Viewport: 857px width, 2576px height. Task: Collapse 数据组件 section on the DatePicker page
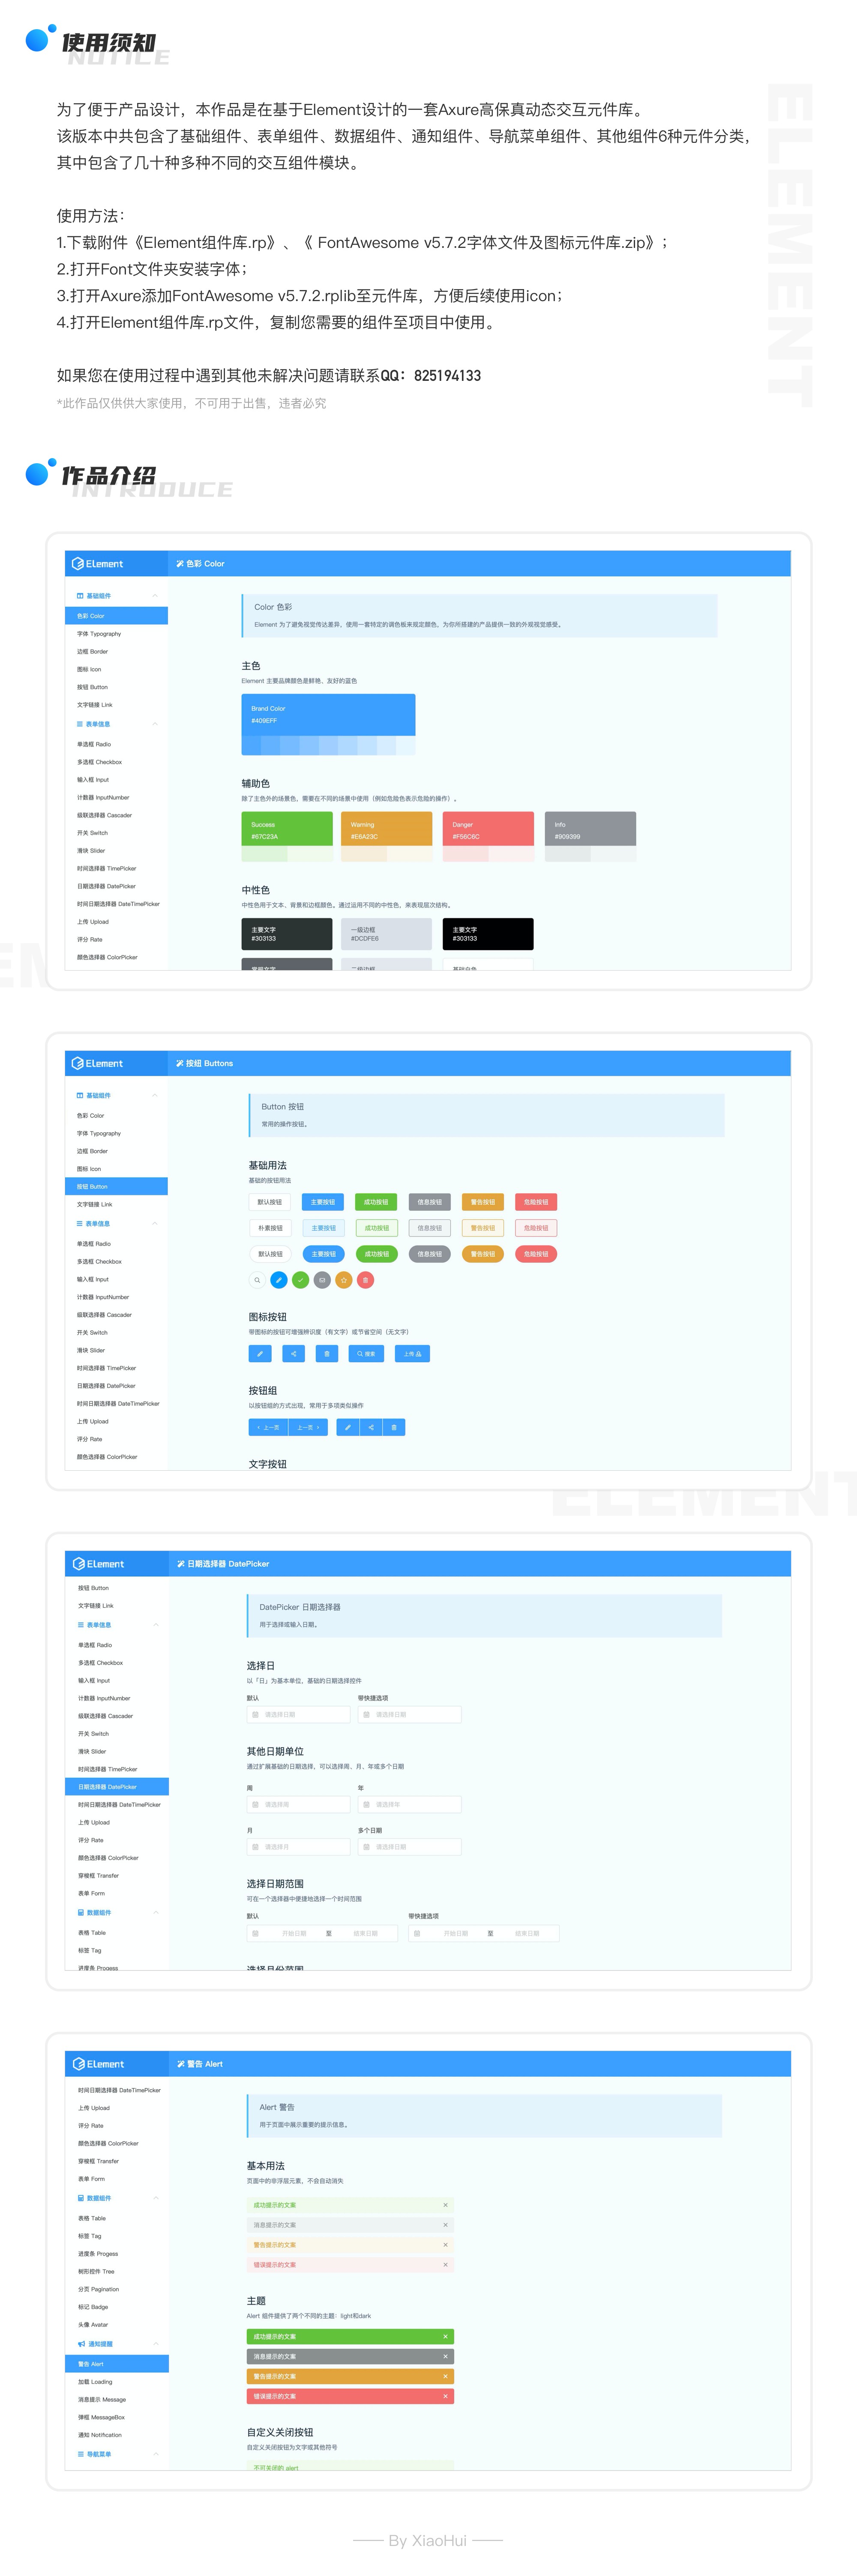coord(156,1913)
